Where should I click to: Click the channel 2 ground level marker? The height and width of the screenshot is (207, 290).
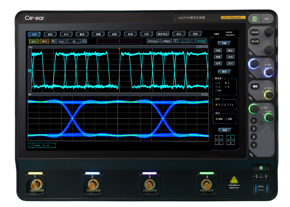point(30,70)
